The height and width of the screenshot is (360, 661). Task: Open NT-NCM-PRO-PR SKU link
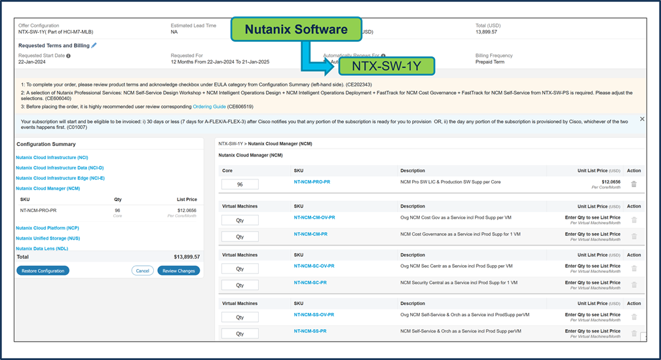coord(312,182)
